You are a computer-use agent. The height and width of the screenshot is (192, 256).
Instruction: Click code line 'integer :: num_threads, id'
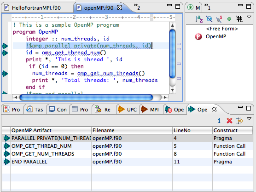pyautogui.click(x=68, y=39)
